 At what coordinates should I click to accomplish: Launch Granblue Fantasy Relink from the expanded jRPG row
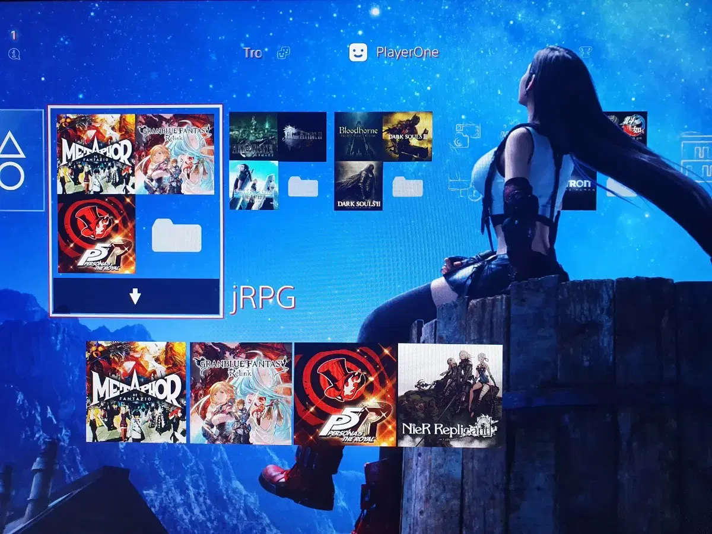241,393
